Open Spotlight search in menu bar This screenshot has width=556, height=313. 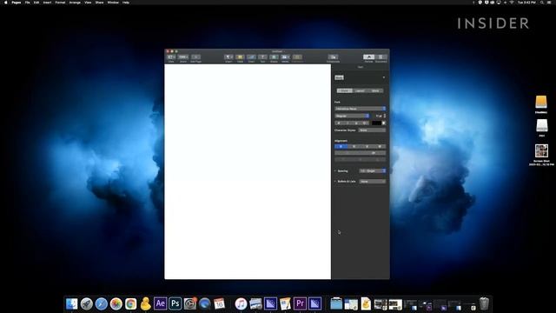pyautogui.click(x=542, y=3)
